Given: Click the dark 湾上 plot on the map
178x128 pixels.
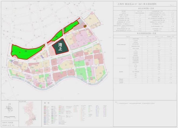Looking at the screenshot, I should 60,47.
